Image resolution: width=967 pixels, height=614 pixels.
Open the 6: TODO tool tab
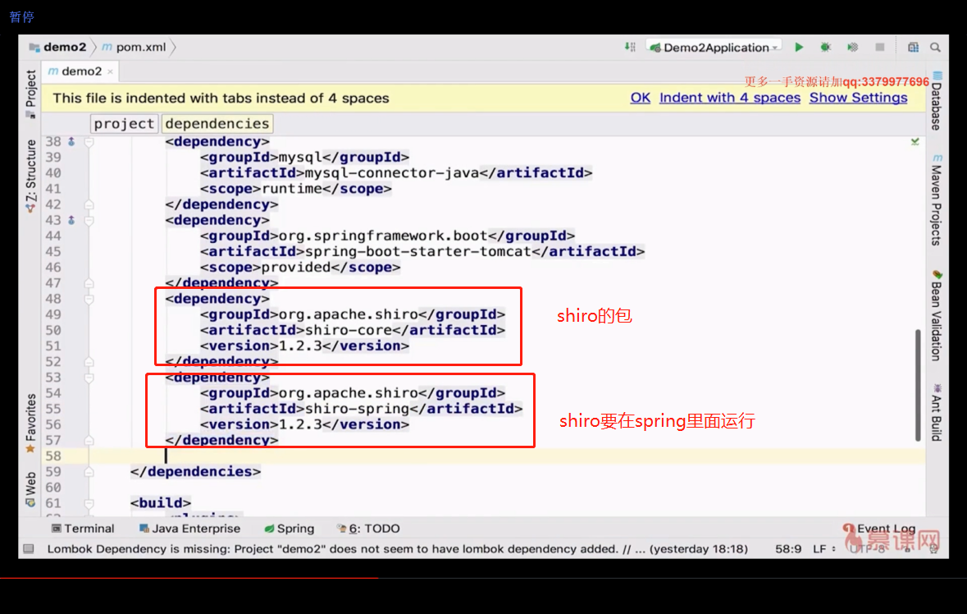click(x=369, y=529)
